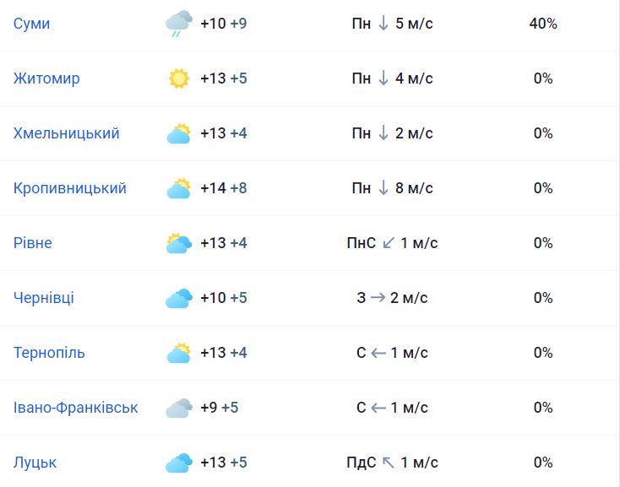Click the cloudy icon for Луцьк
620x487 pixels.
pos(179,463)
